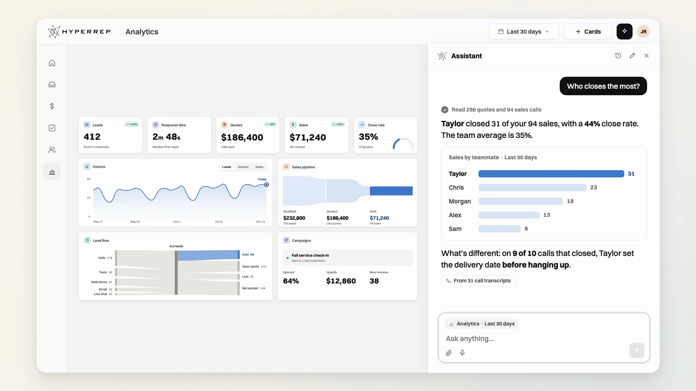Open the dollar sign Sales icon

[x=52, y=106]
